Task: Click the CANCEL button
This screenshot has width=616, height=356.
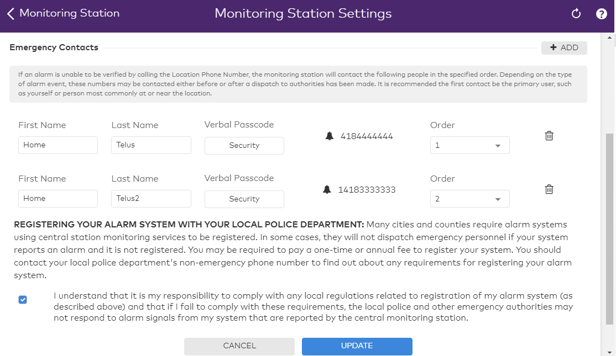Action: [x=239, y=346]
